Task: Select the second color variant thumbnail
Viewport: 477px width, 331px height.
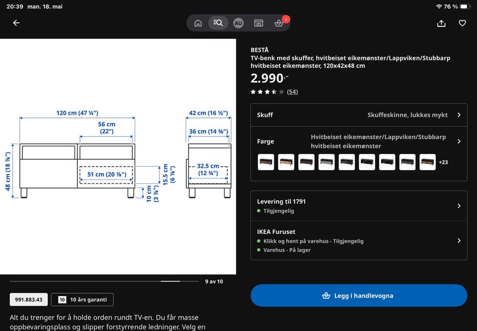Action: tap(286, 162)
